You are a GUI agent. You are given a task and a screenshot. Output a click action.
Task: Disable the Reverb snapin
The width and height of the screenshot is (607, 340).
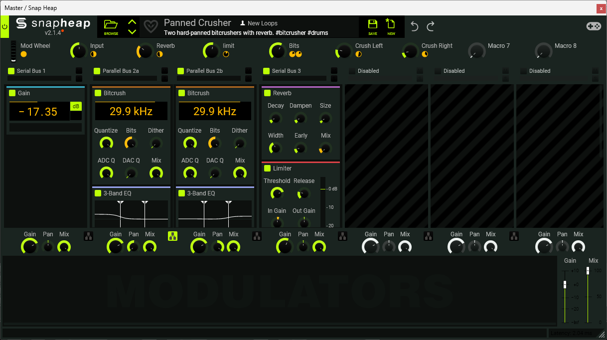268,93
